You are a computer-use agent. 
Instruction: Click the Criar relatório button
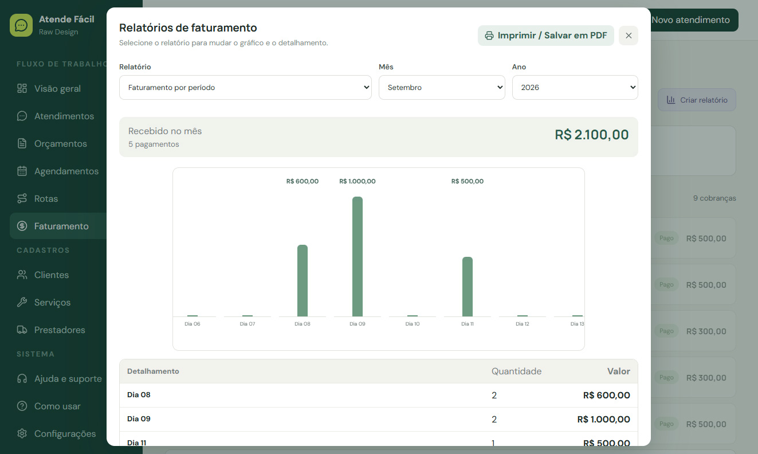click(x=697, y=100)
